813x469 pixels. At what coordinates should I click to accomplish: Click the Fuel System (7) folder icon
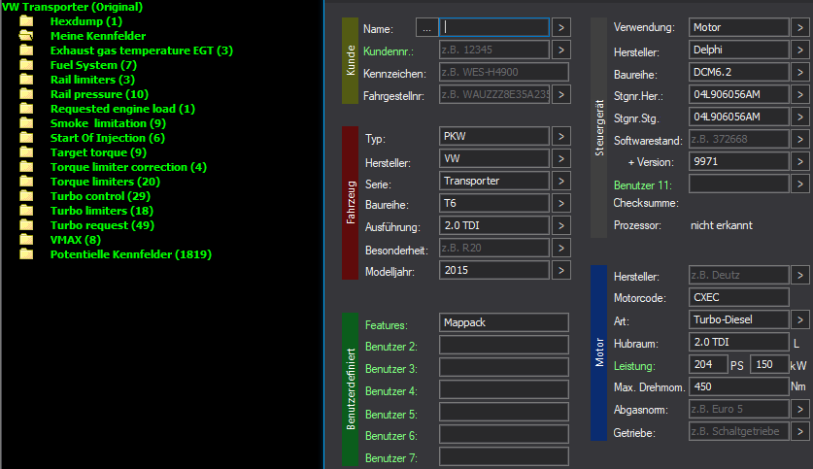pos(26,65)
